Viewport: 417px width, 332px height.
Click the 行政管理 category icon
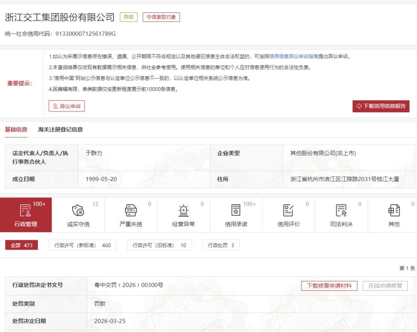tap(25, 210)
